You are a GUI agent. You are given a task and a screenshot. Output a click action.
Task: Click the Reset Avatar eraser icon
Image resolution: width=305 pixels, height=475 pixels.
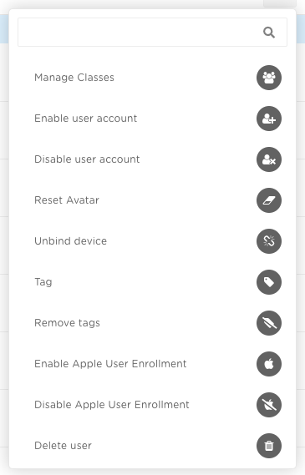[x=269, y=200]
